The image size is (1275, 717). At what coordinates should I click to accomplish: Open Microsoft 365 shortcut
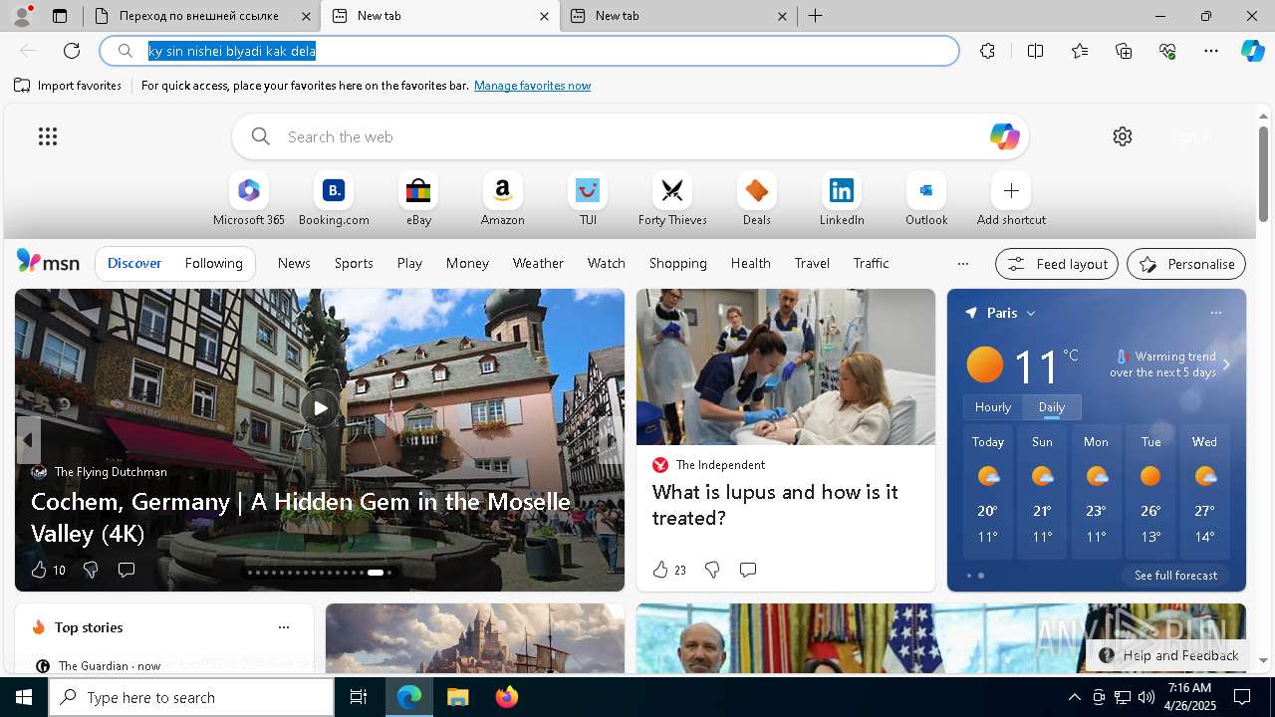(249, 199)
